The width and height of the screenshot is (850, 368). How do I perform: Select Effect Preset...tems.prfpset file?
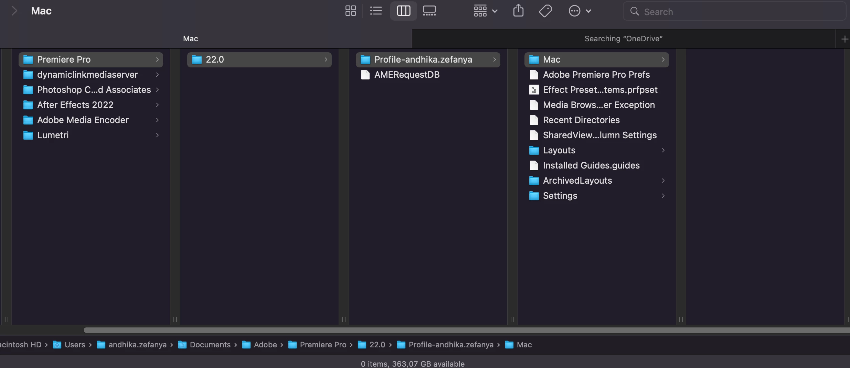click(x=597, y=90)
